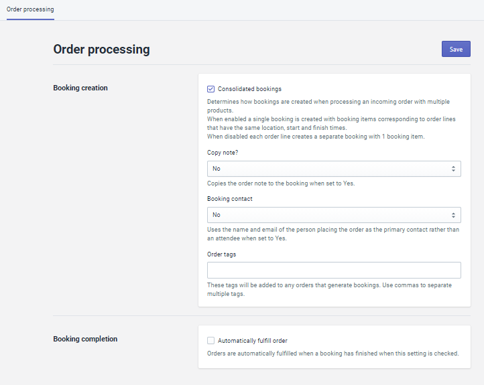Click the Order processing page heading
484x385 pixels.
tap(101, 50)
